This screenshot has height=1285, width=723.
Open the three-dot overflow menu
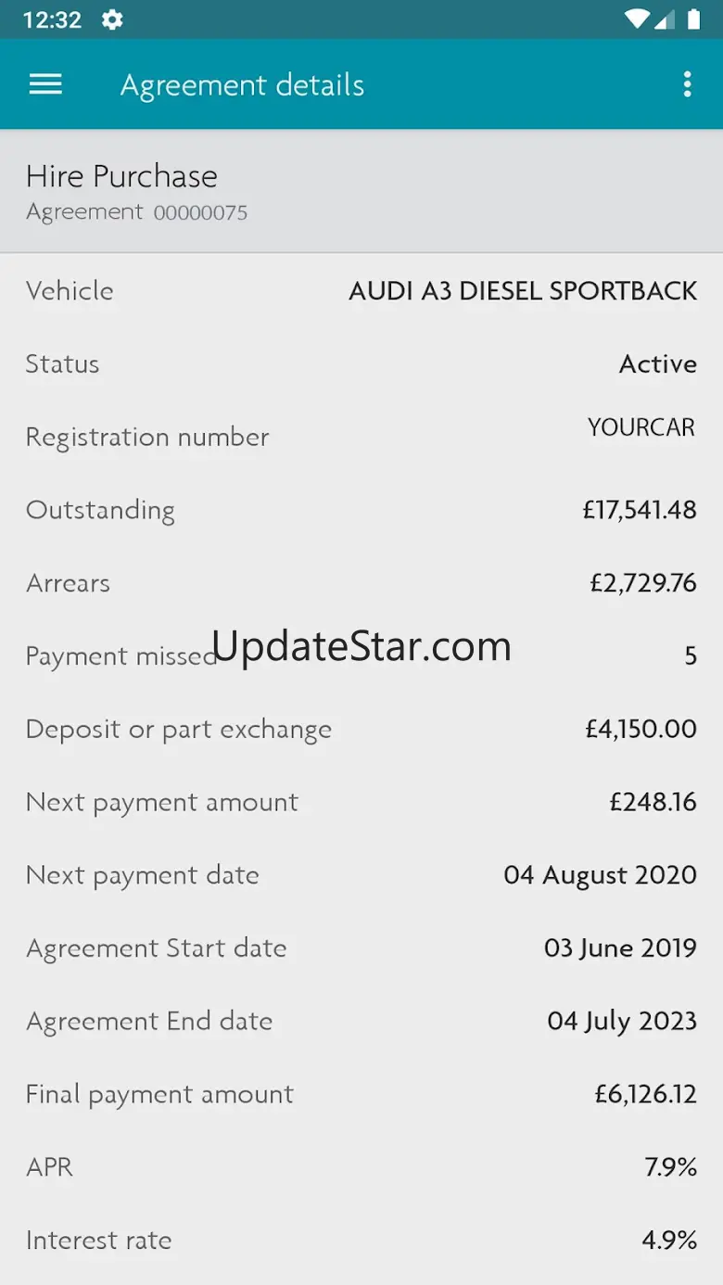pyautogui.click(x=687, y=84)
